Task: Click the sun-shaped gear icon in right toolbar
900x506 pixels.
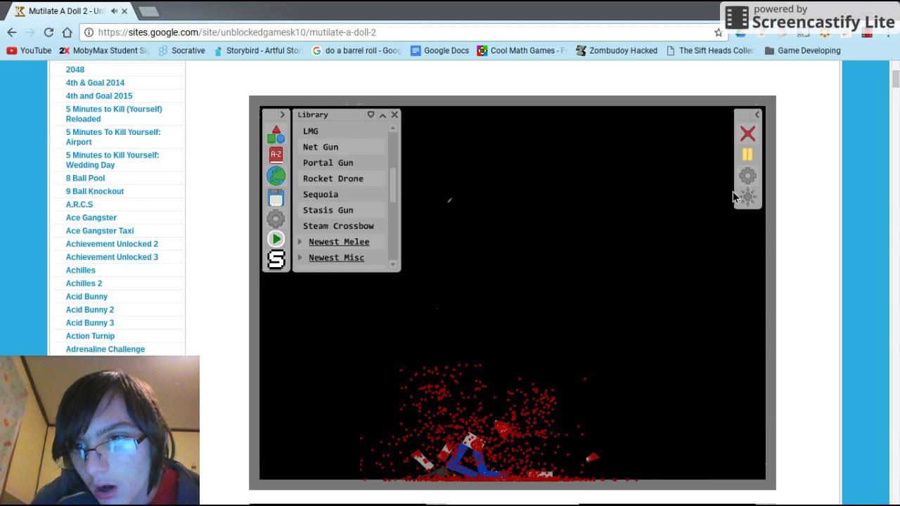Action: pyautogui.click(x=748, y=197)
